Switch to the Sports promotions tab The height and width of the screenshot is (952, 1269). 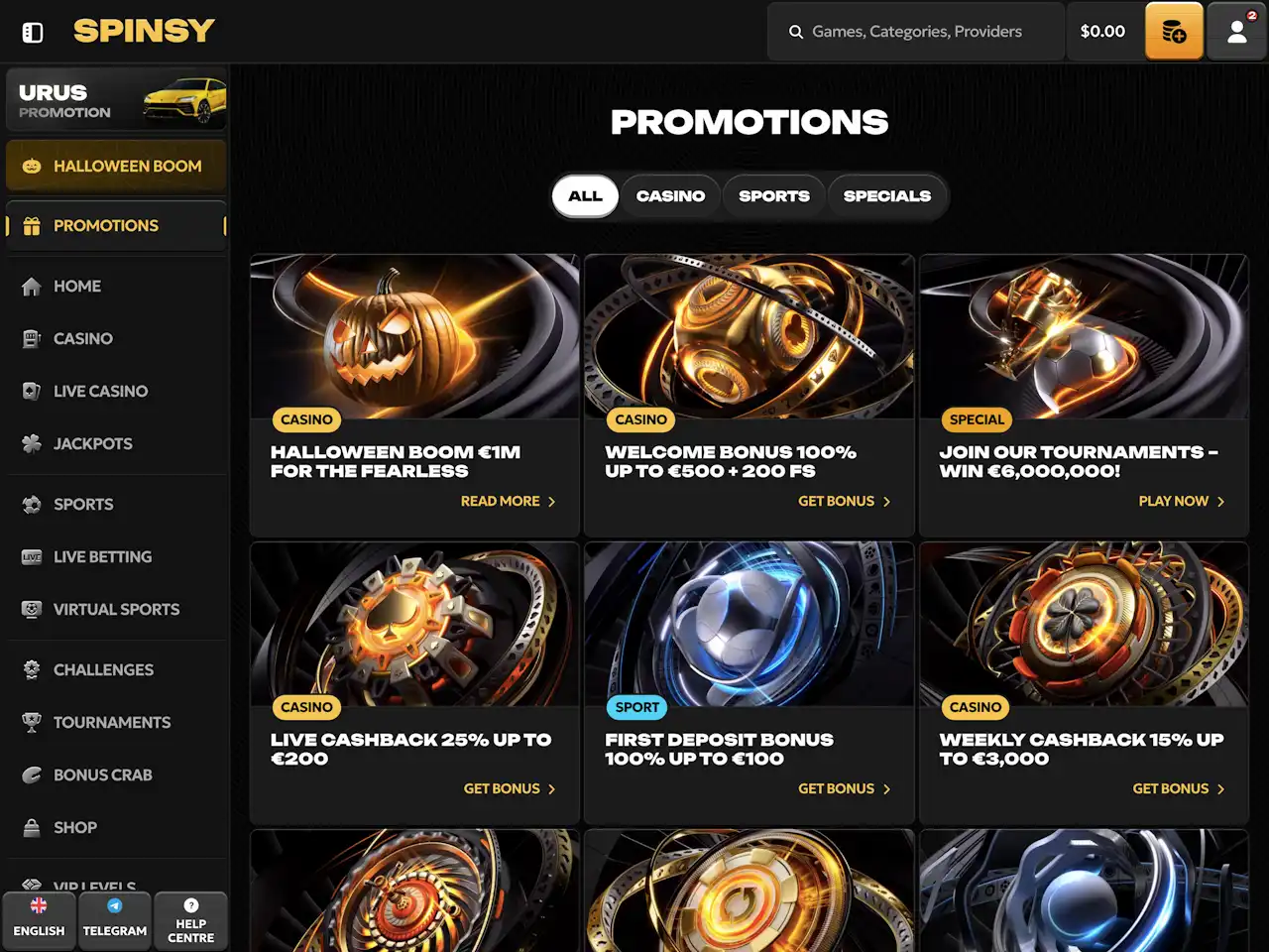[774, 196]
